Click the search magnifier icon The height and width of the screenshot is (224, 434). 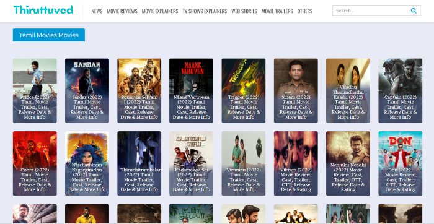[x=414, y=11]
